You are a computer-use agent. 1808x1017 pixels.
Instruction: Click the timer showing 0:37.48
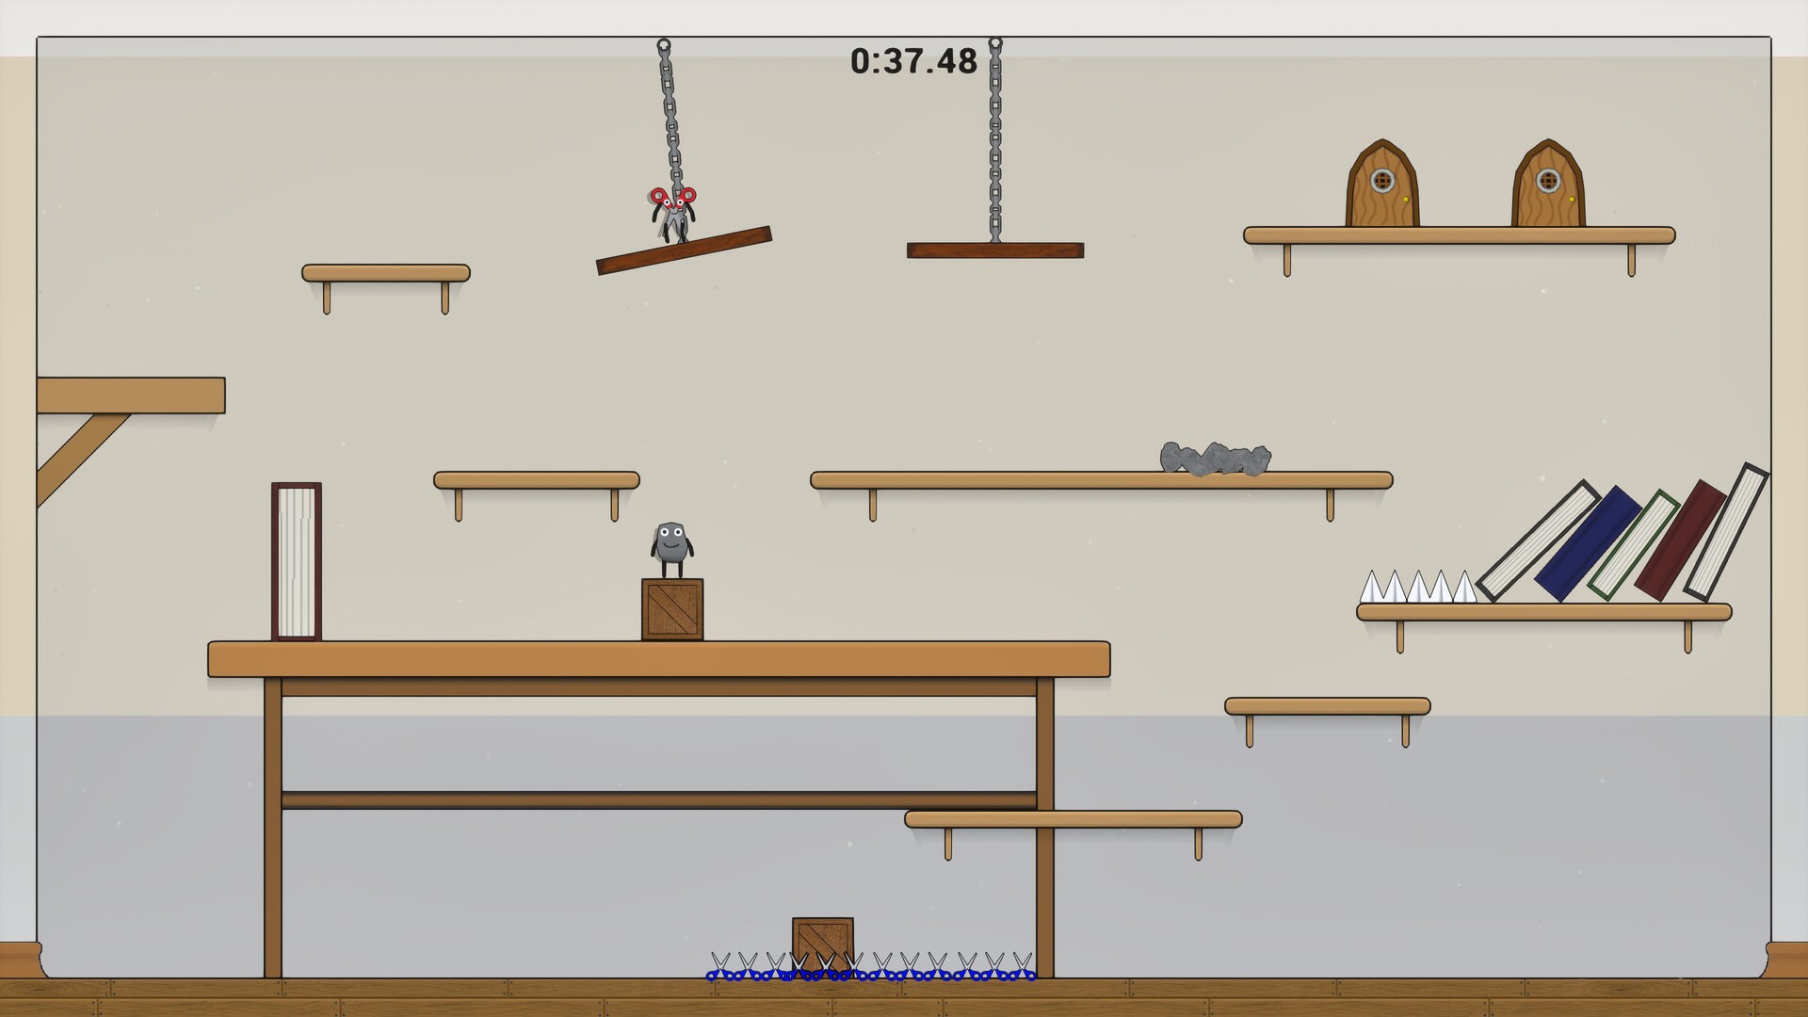[x=911, y=57]
